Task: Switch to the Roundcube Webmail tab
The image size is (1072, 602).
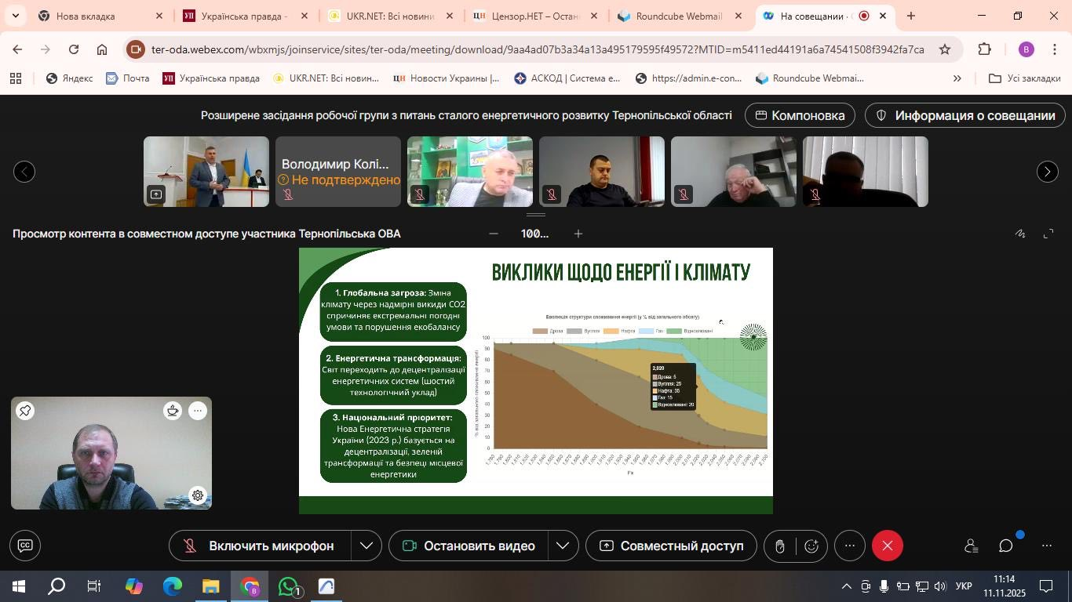Action: (678, 16)
